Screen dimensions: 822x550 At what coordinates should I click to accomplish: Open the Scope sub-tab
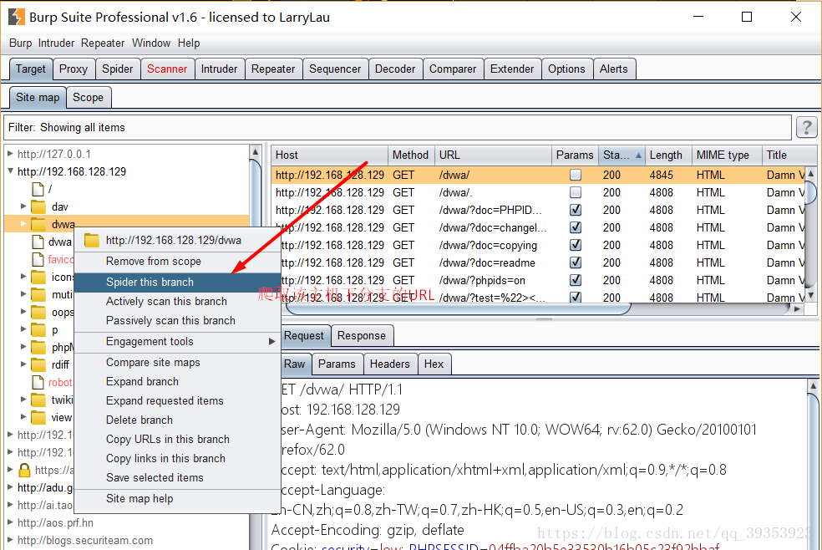tap(88, 97)
